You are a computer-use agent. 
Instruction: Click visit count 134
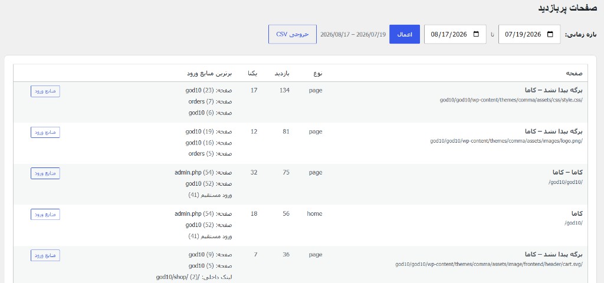[285, 90]
